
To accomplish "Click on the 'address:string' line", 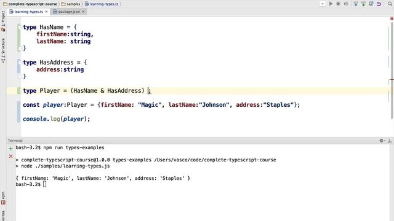I will click(60, 69).
